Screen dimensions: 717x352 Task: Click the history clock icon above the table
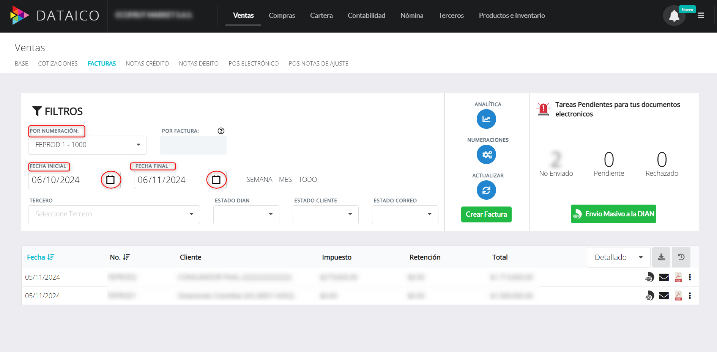681,257
